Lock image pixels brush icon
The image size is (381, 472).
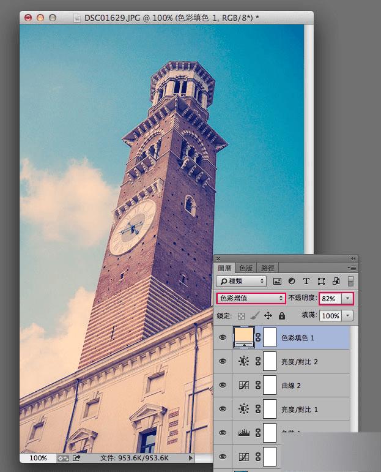(254, 316)
